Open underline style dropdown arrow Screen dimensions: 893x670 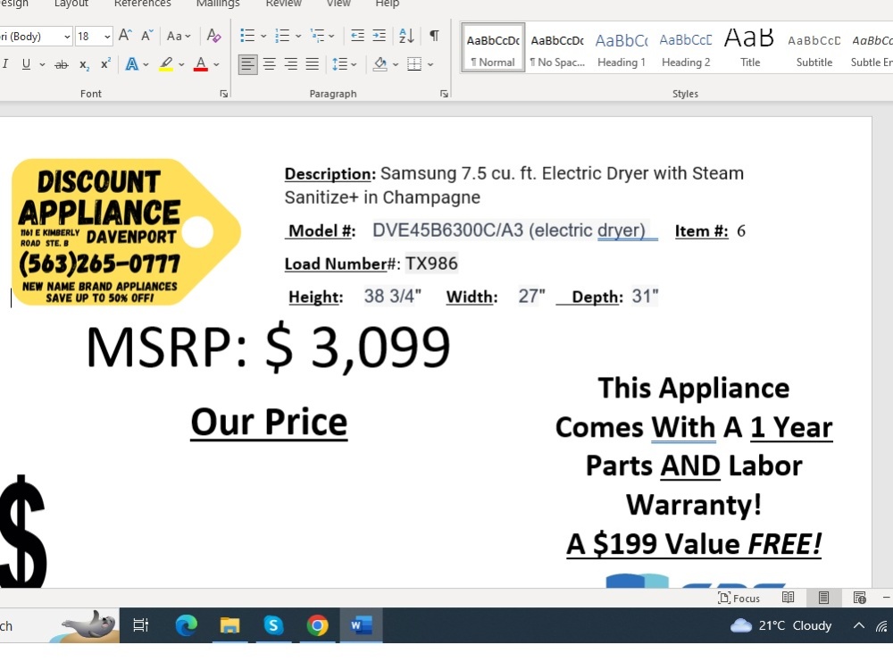point(42,65)
